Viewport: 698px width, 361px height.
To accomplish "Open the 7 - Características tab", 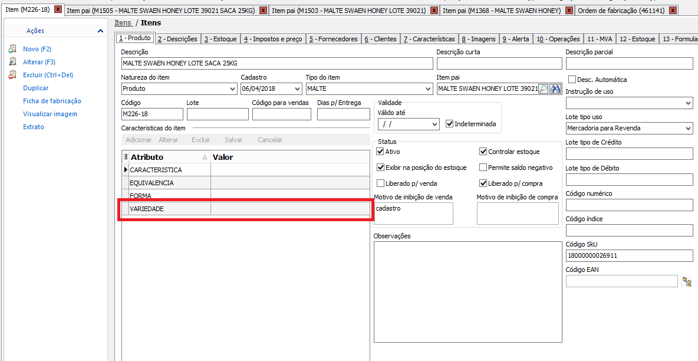I will point(429,39).
